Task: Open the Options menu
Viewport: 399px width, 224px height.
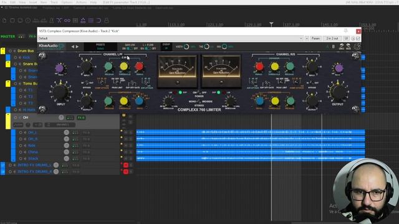Action: pyautogui.click(x=67, y=2)
